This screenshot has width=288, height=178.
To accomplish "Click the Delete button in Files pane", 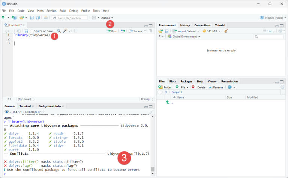I will [198, 87].
